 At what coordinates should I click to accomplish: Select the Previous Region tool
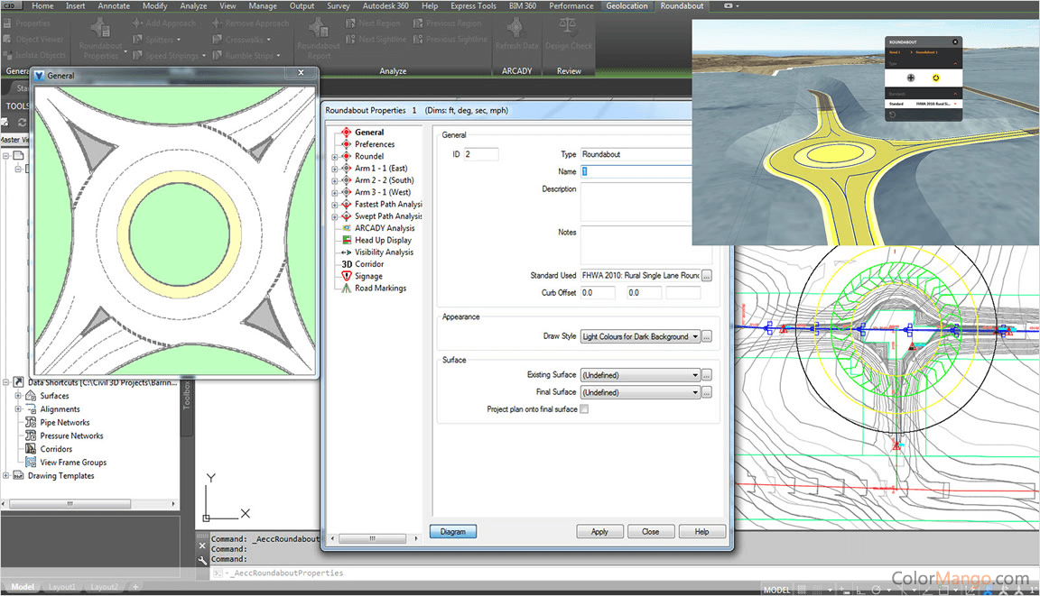(448, 23)
